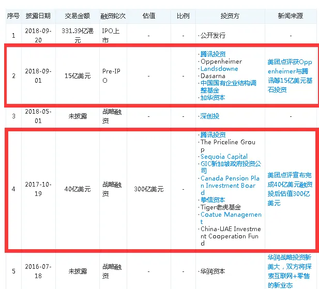Open the Coatue Management investor link

pos(231,218)
